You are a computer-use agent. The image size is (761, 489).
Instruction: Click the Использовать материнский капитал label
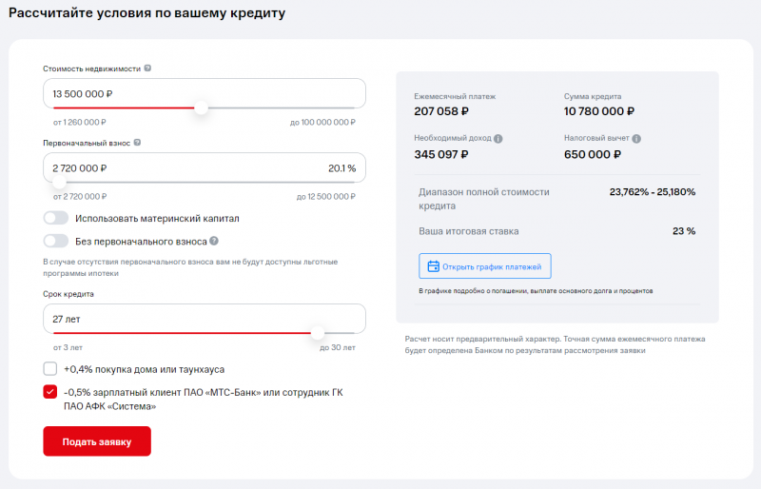coord(157,218)
